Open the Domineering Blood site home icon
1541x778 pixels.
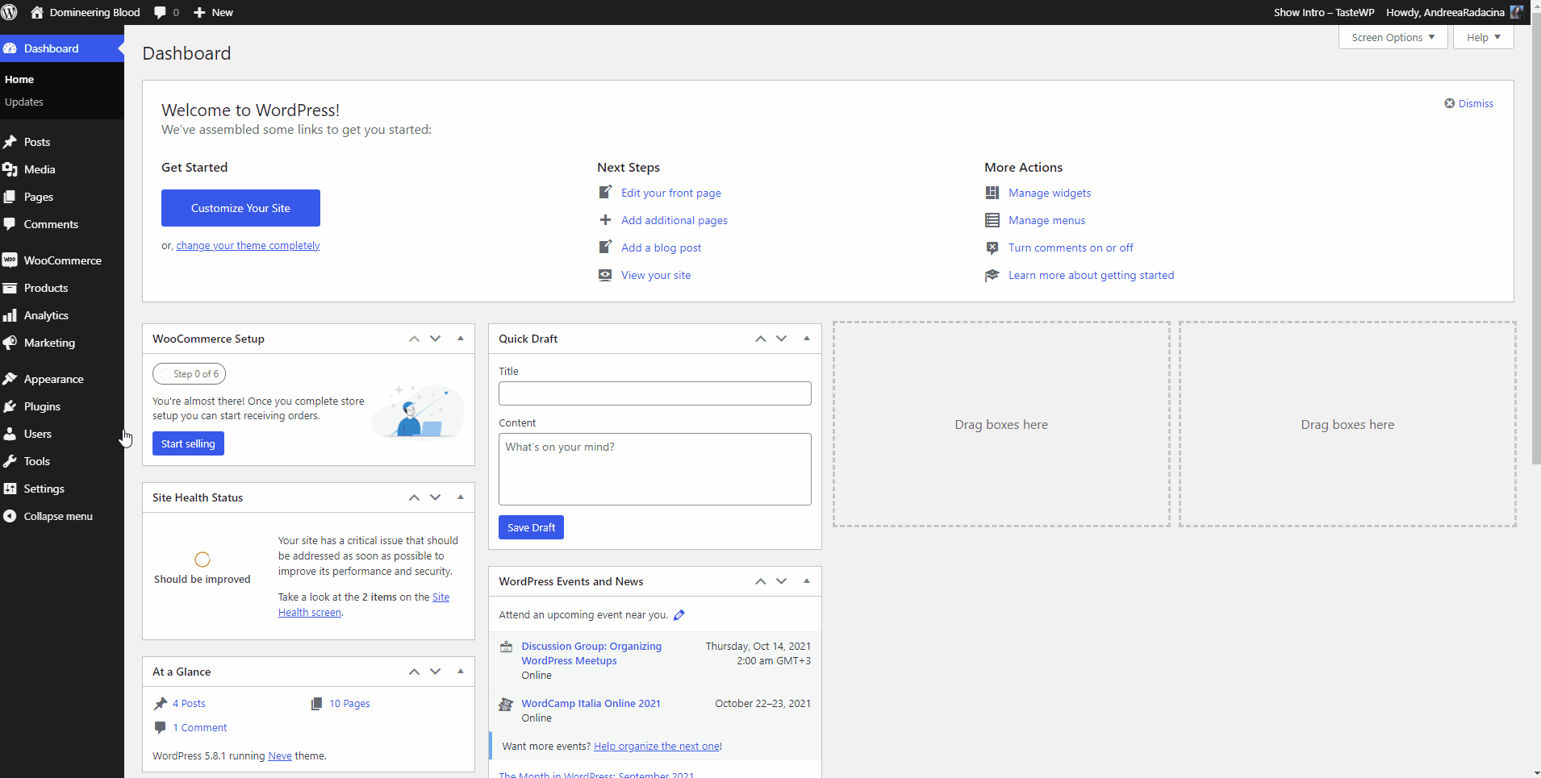pos(37,12)
